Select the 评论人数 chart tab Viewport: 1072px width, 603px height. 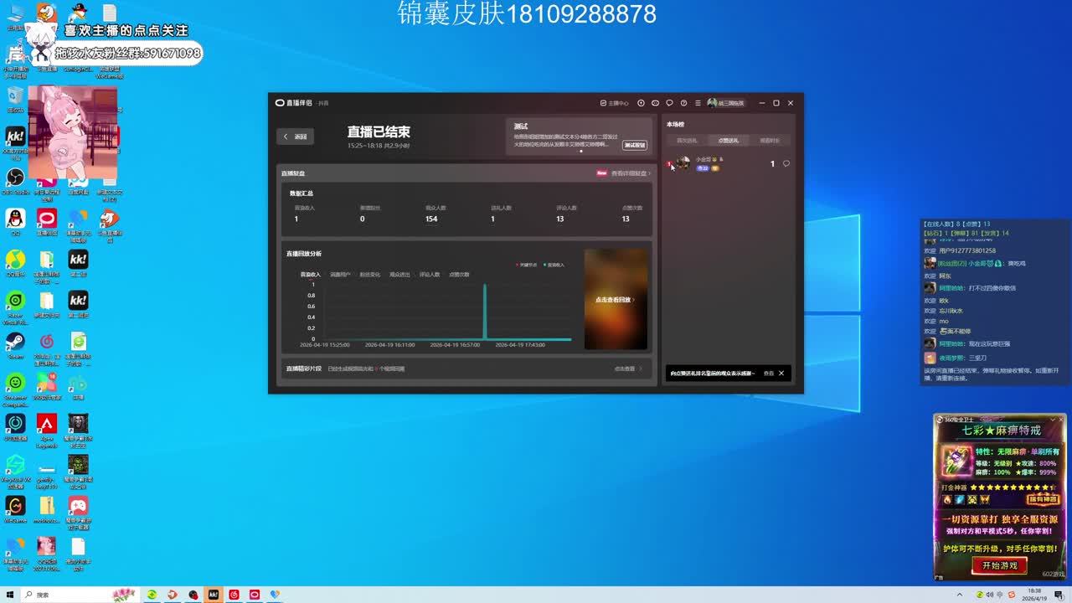pos(430,275)
